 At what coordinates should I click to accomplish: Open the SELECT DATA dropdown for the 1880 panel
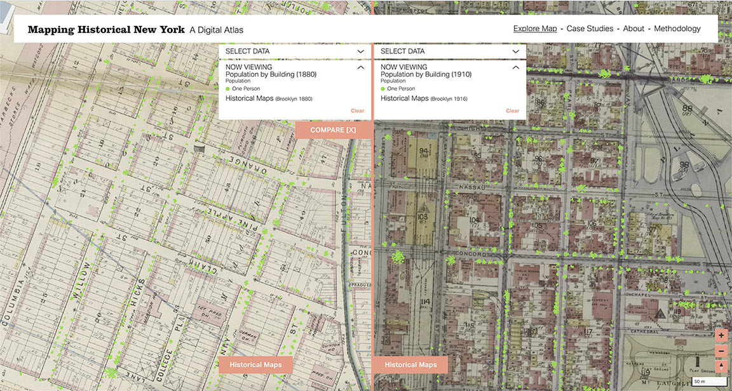[295, 51]
